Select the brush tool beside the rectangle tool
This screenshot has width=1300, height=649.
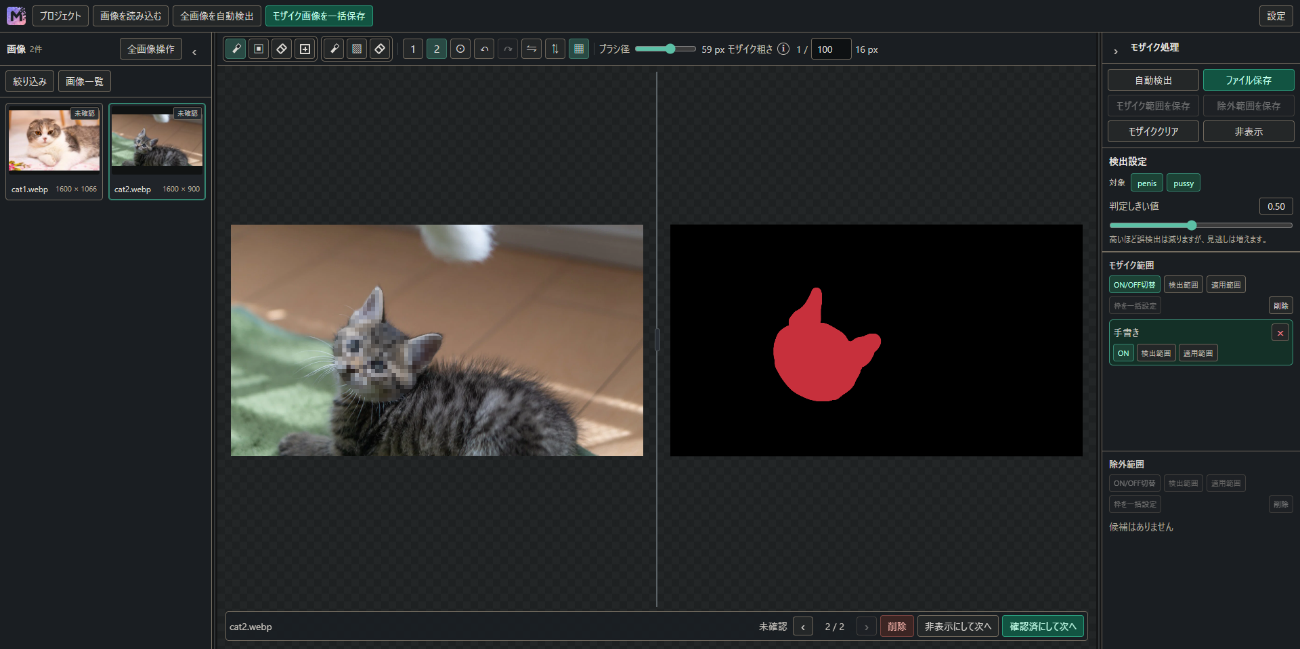coord(236,49)
